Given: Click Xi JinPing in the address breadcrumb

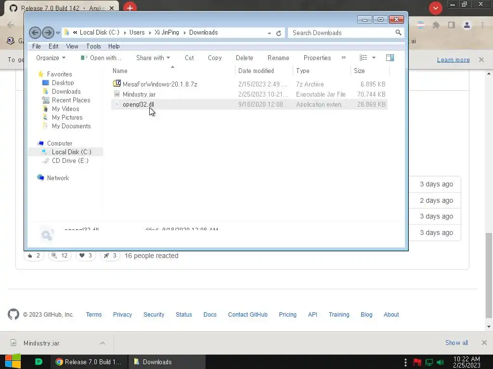Looking at the screenshot, I should pos(167,32).
